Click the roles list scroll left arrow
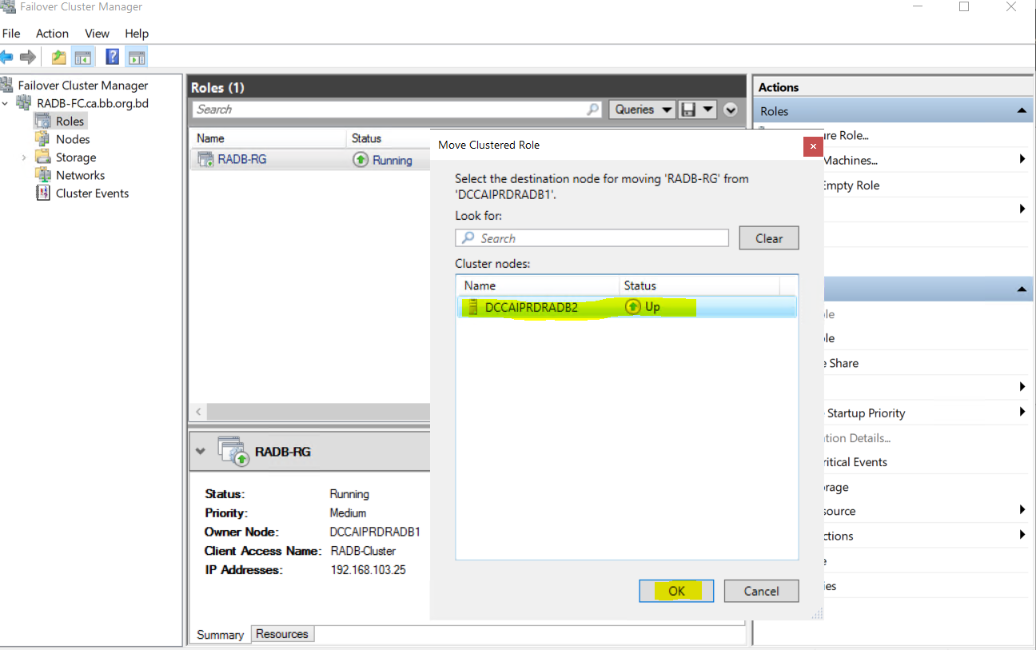Viewport: 1036px width, 650px height. pyautogui.click(x=199, y=413)
